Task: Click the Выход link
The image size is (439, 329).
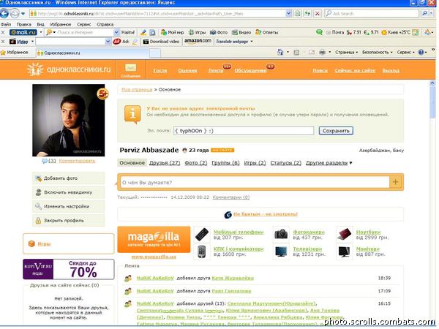Action: click(391, 70)
